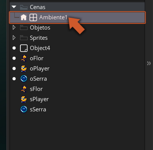The height and width of the screenshot is (150, 153).
Task: Select the Ambiente1 room entry
Action: point(77,17)
